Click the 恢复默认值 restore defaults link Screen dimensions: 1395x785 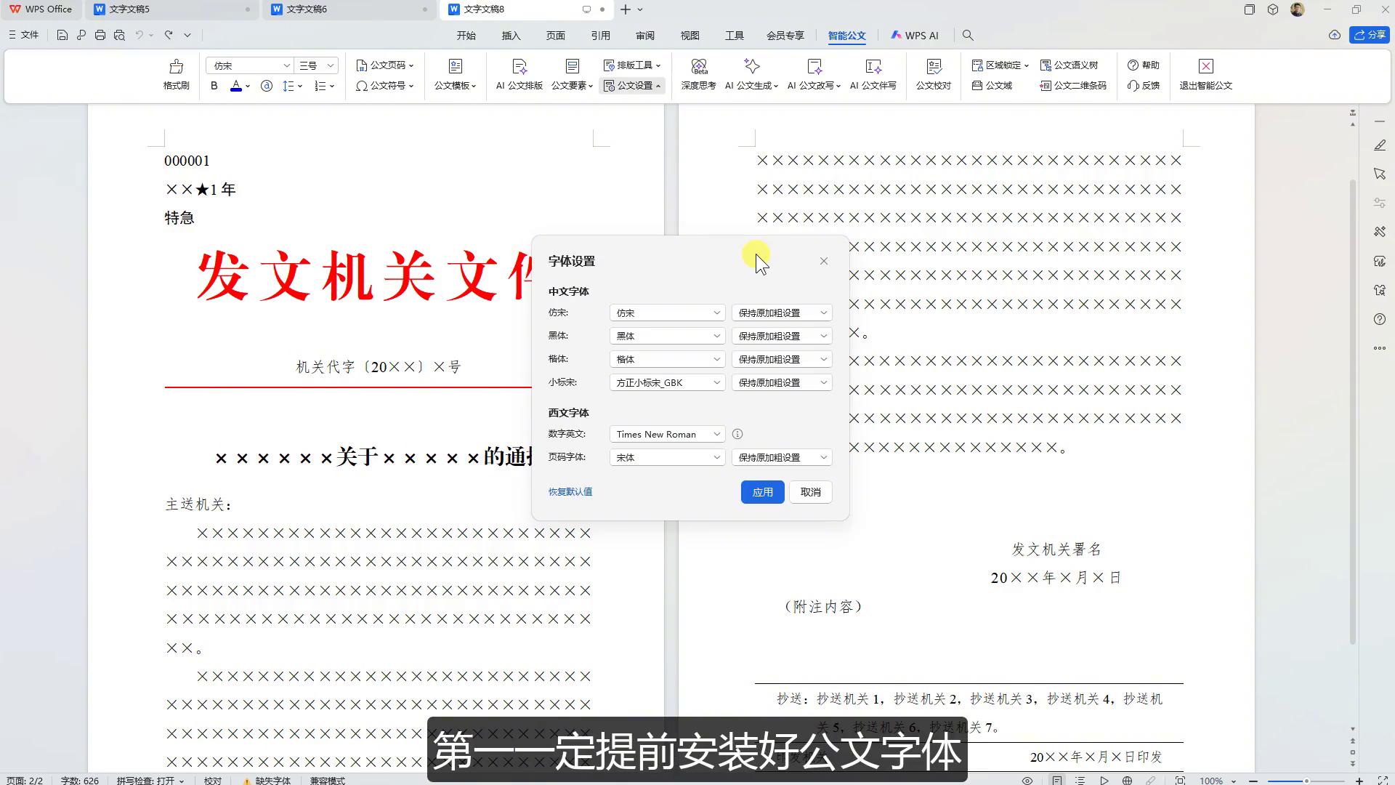tap(570, 491)
